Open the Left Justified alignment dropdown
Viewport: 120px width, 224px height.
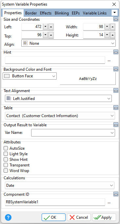pos(58,98)
